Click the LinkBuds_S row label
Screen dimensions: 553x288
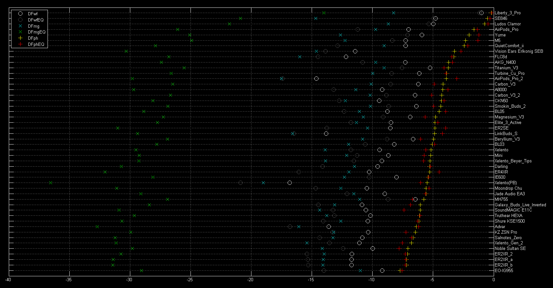[506, 134]
